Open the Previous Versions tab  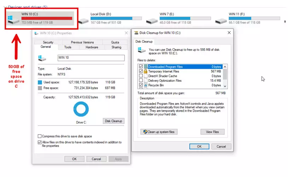tap(82, 42)
